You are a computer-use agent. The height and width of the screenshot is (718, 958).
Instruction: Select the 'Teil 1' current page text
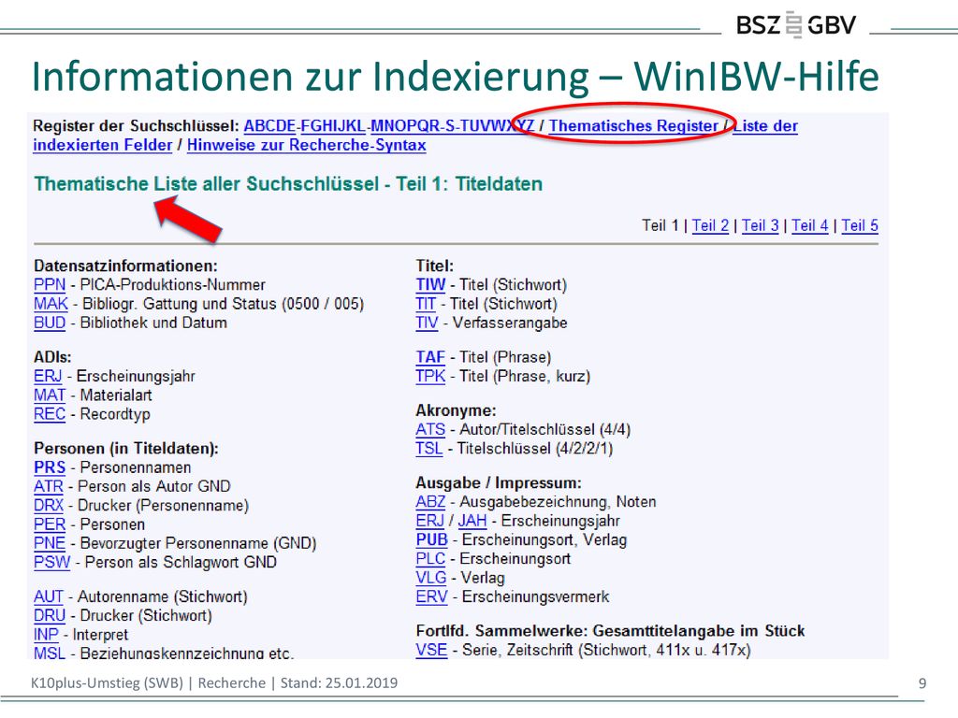(660, 225)
